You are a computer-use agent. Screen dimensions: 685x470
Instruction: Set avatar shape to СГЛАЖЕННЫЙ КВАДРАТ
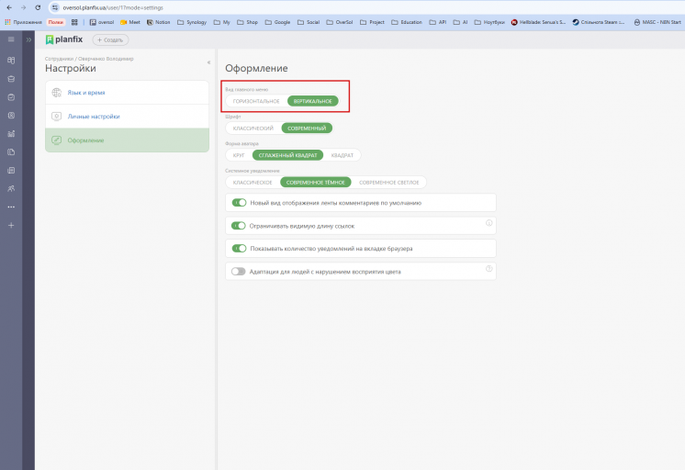[x=288, y=155]
